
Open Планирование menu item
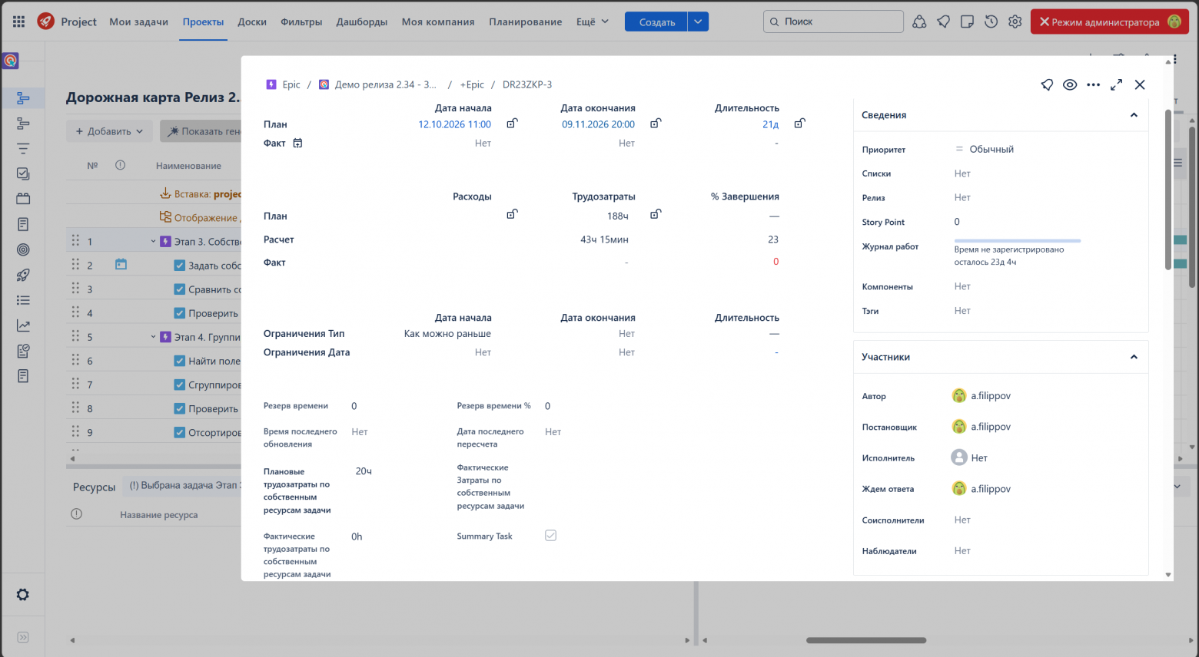coord(526,21)
